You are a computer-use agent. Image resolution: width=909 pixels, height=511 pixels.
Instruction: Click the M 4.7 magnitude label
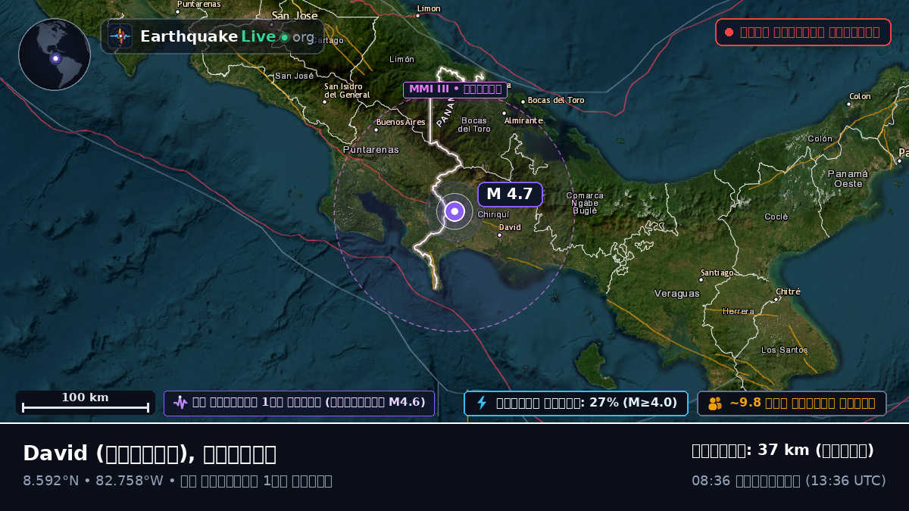(510, 195)
